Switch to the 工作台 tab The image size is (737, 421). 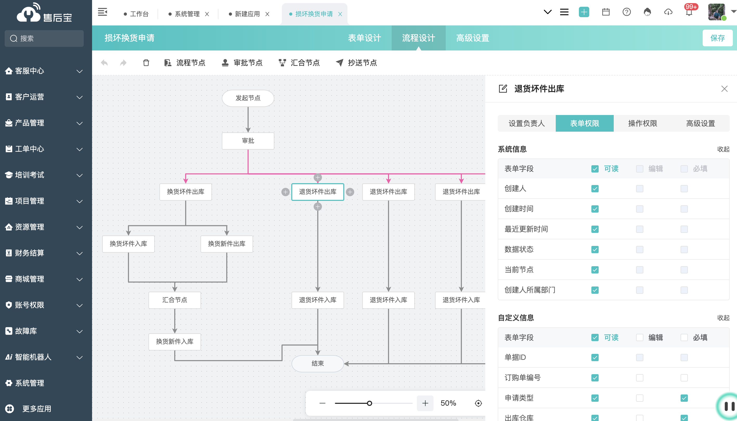pos(136,14)
